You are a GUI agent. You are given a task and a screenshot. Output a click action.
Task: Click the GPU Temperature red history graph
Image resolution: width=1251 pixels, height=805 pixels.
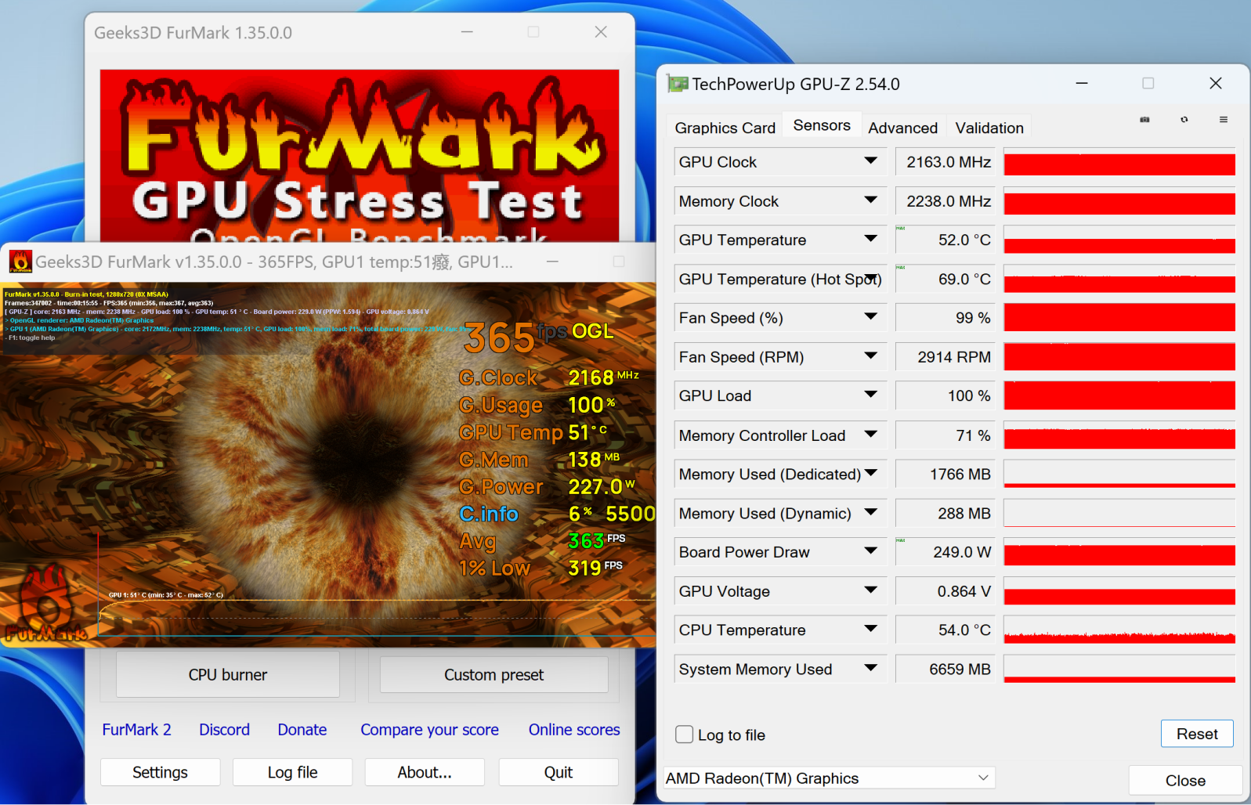coord(1119,240)
